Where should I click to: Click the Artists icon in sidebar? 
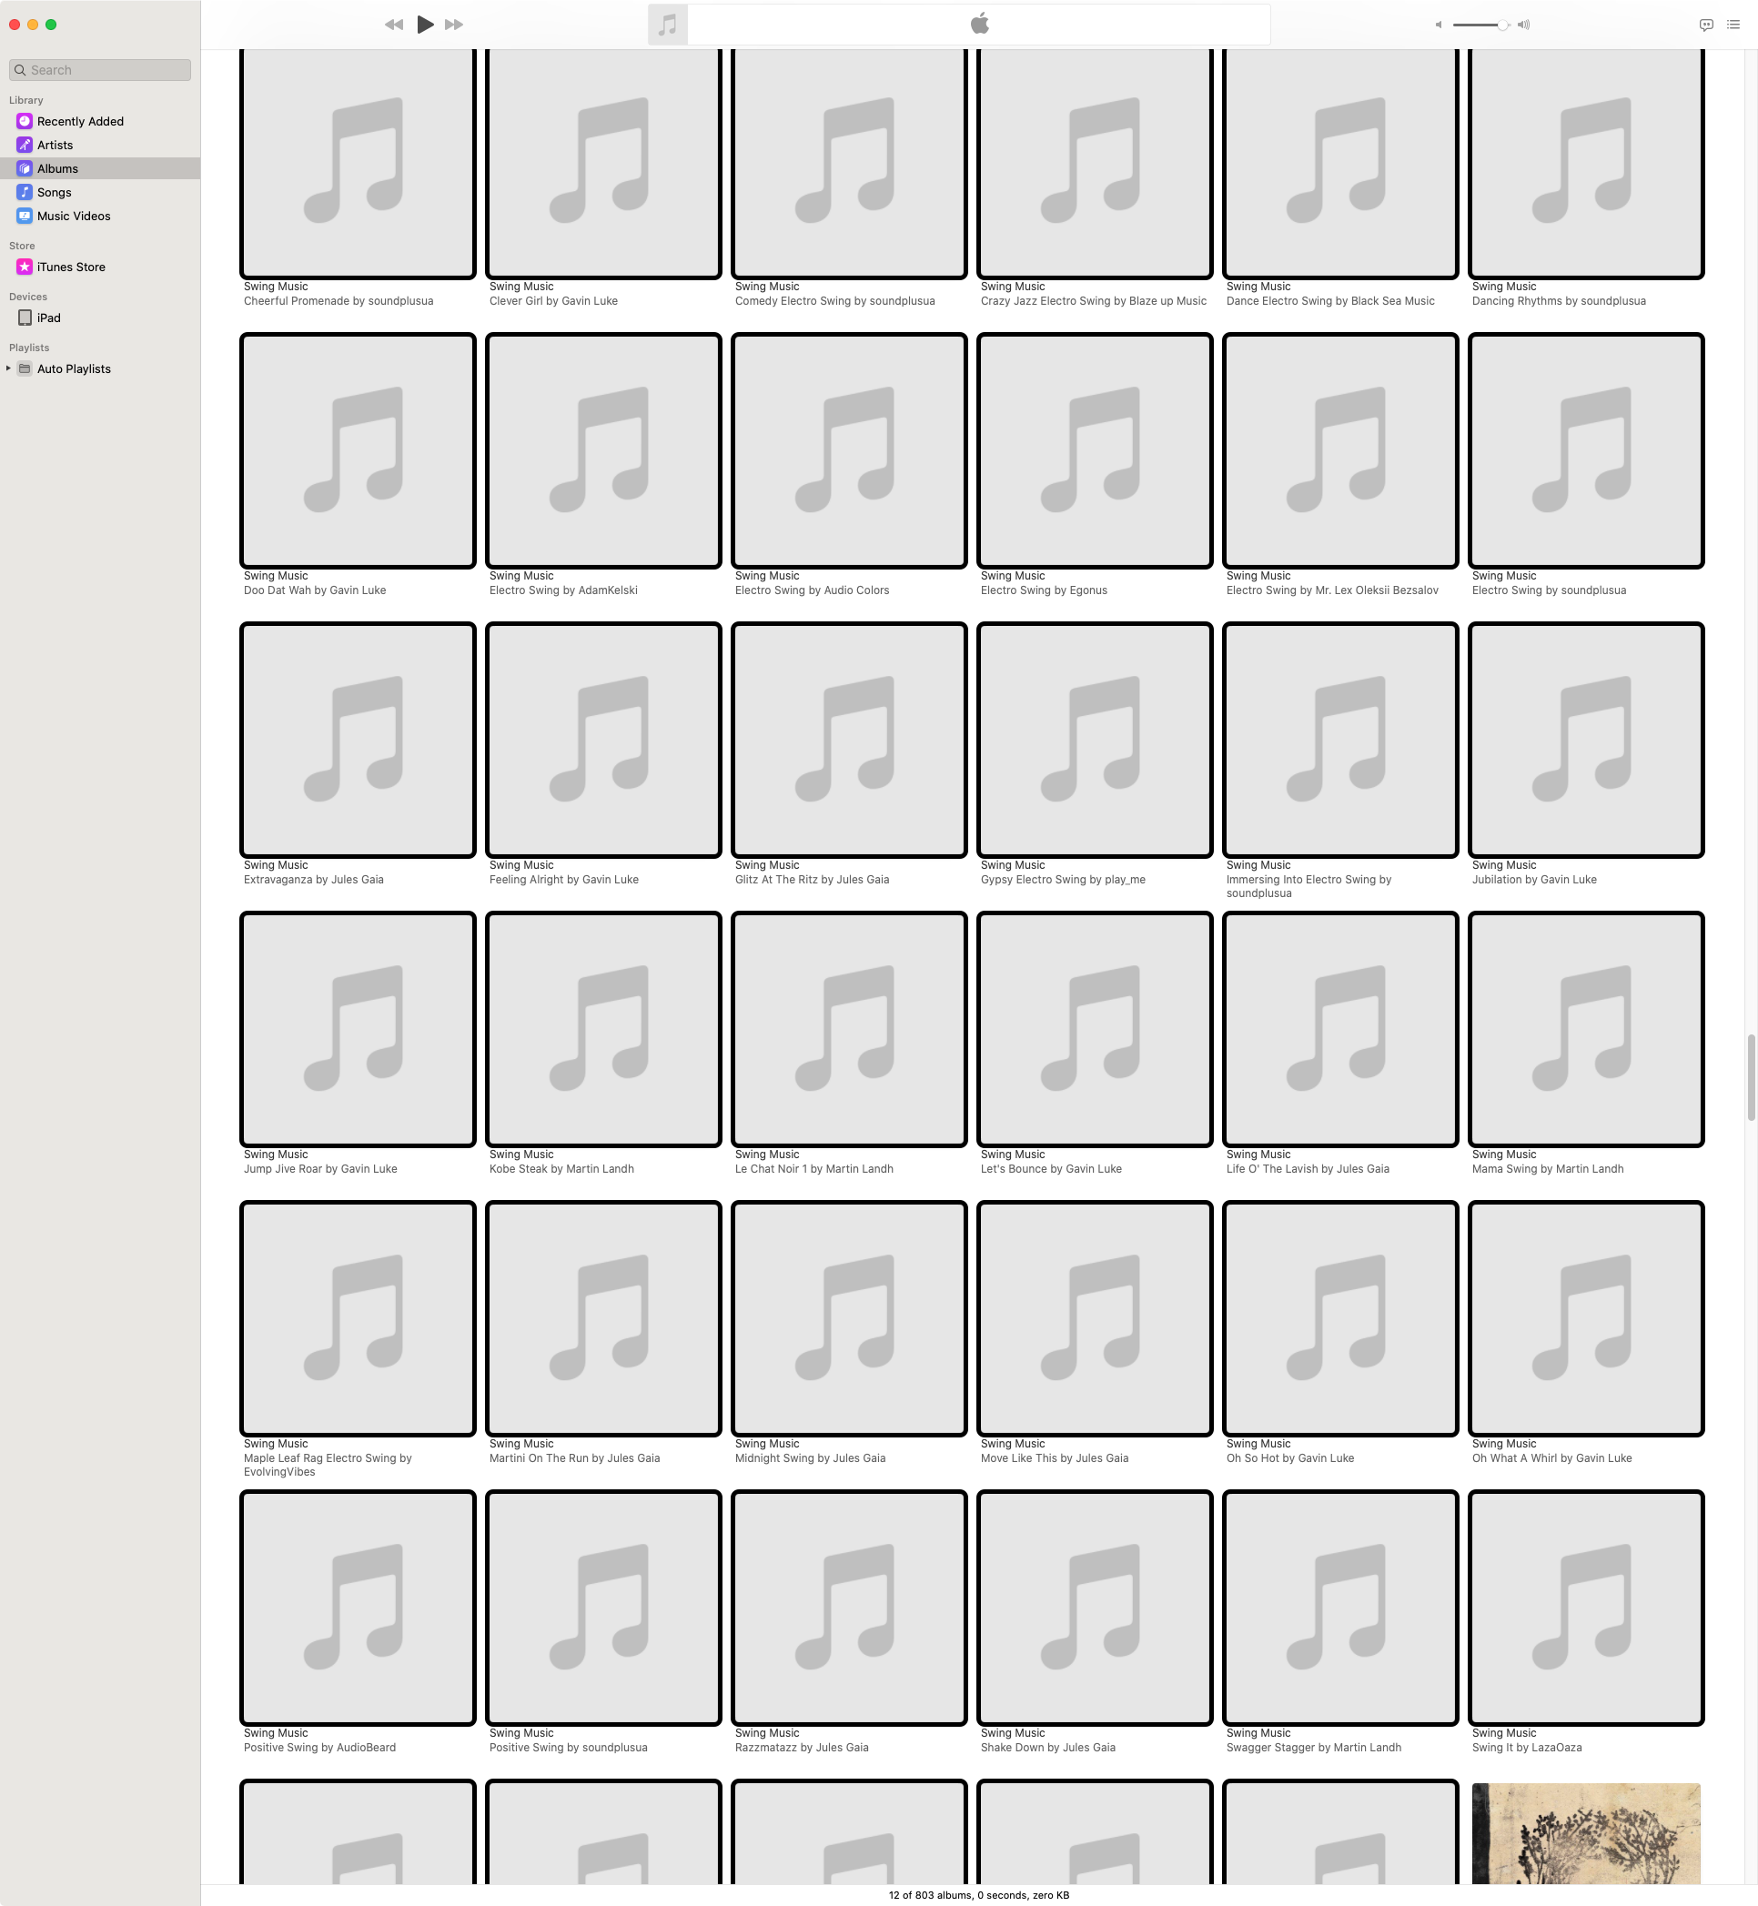tap(25, 145)
